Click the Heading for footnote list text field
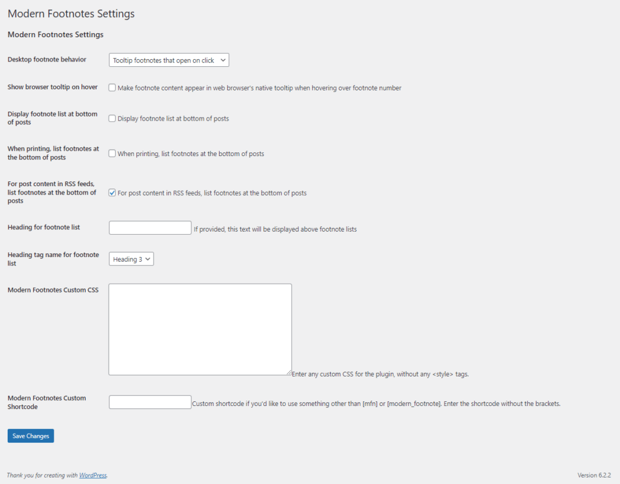620x484 pixels. coord(150,228)
